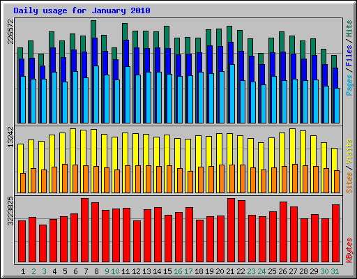Click day label 31 on x-axis
Image resolution: width=357 pixels, height=279 pixels.
pos(335,271)
